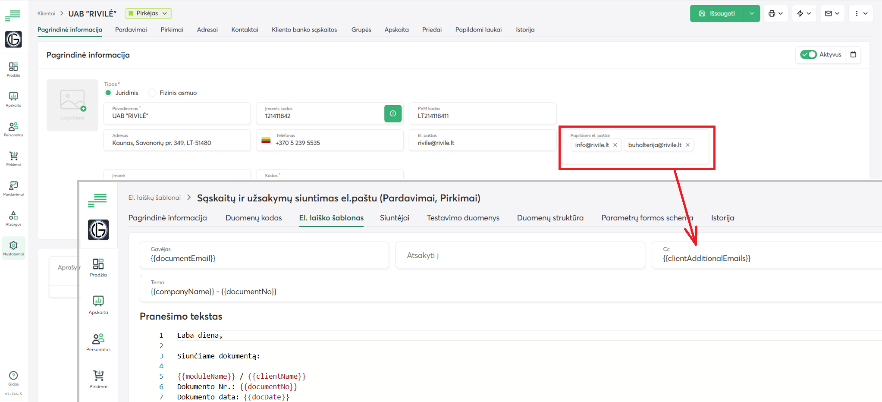The height and width of the screenshot is (402, 882).
Task: Toggle the Aktyvus switch off
Action: pyautogui.click(x=808, y=55)
